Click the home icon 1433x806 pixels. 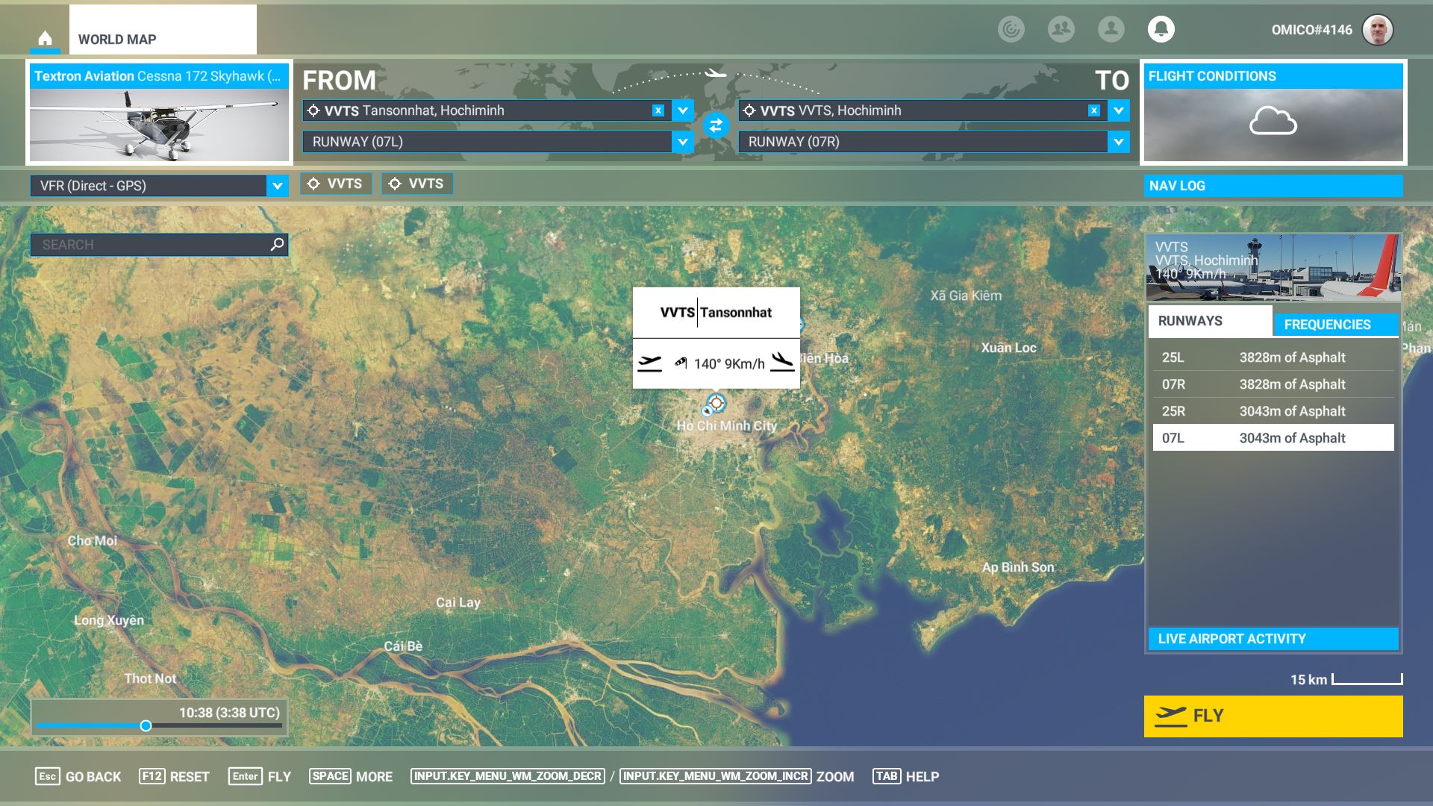click(x=45, y=38)
